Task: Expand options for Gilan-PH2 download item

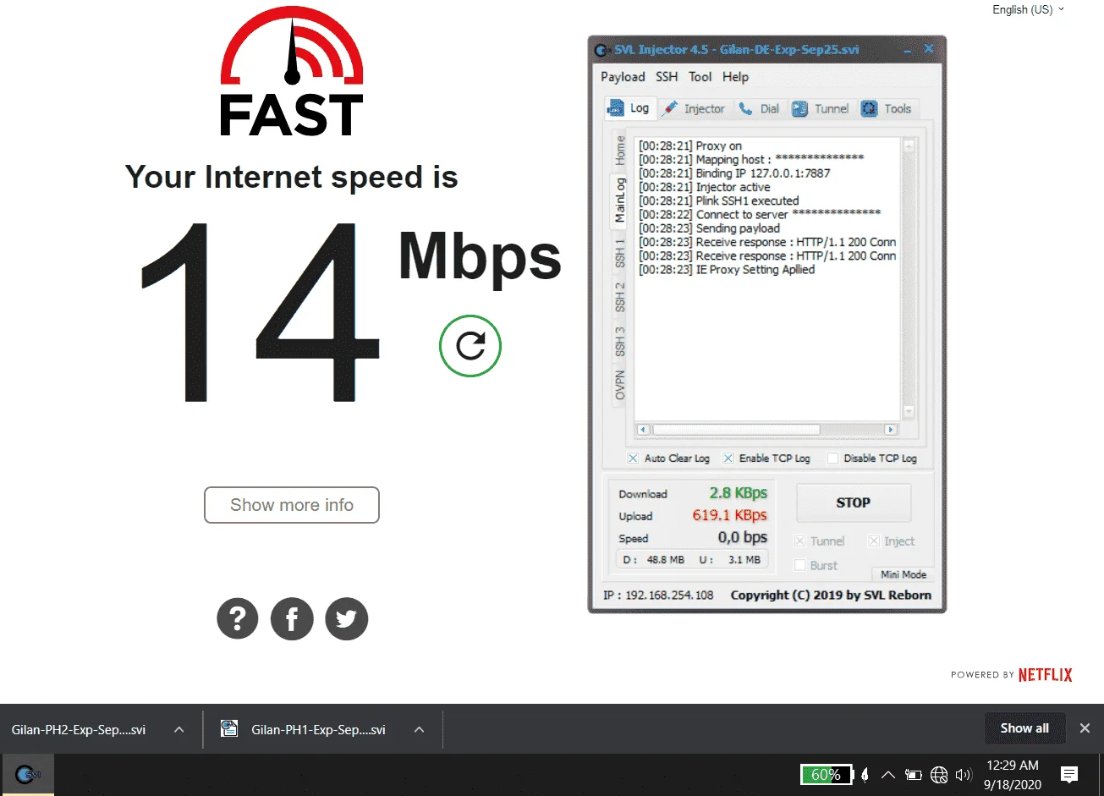Action: 179,729
